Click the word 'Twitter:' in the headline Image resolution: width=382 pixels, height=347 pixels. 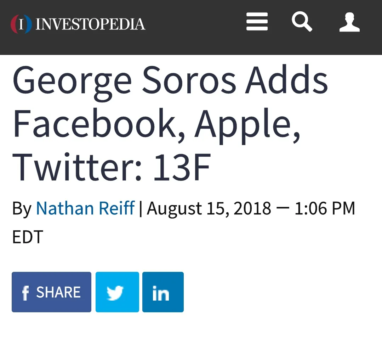[x=77, y=167]
